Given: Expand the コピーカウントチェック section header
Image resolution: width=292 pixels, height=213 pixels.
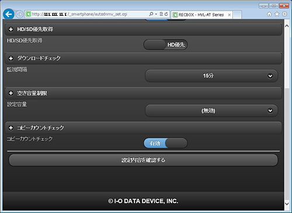Looking at the screenshot, I should point(143,128).
